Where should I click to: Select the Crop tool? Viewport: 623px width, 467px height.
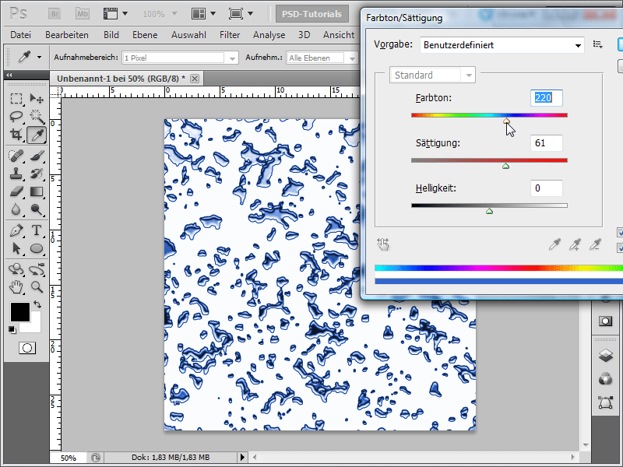[16, 135]
